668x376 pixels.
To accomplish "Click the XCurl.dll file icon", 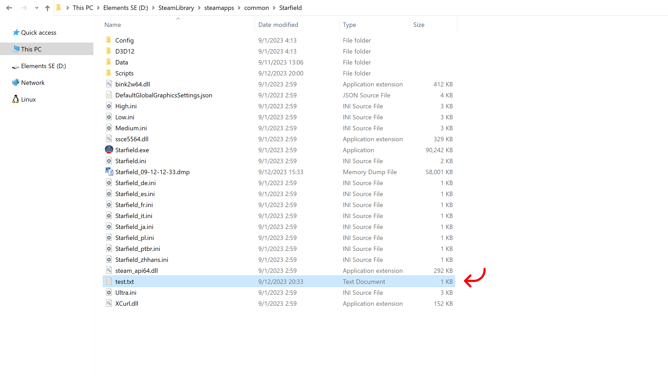I will pos(109,303).
